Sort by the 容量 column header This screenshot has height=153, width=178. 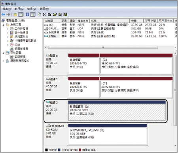point(136,20)
